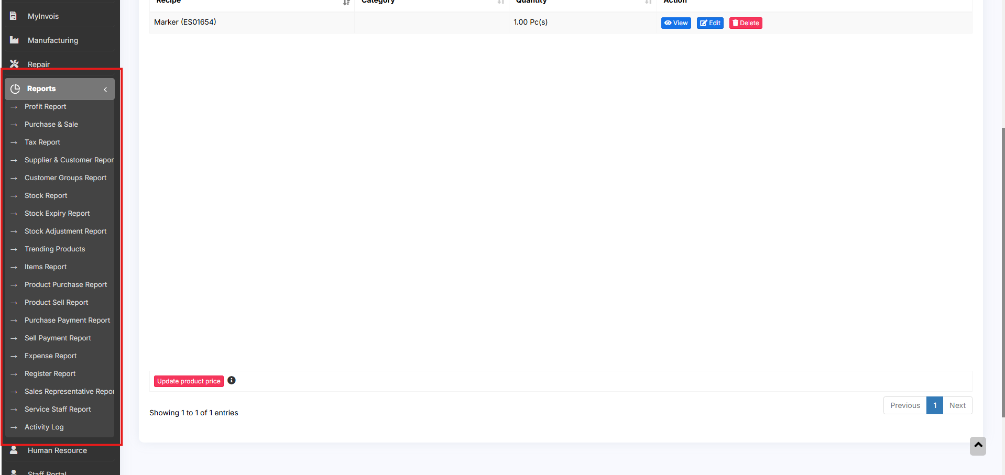Click the page scrollbar on right edge

coord(1002,272)
